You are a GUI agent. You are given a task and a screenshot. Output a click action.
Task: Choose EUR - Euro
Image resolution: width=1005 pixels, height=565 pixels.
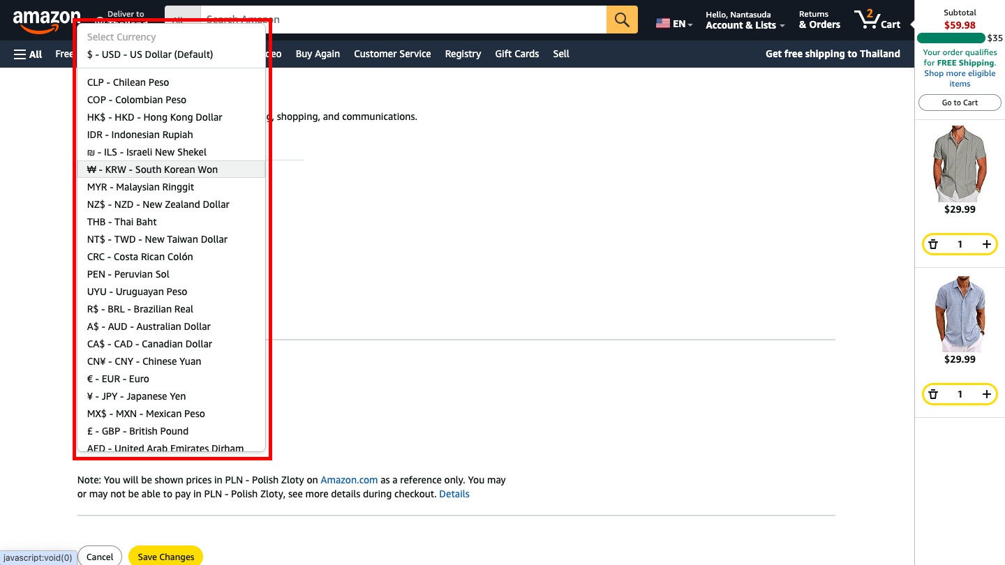171,379
